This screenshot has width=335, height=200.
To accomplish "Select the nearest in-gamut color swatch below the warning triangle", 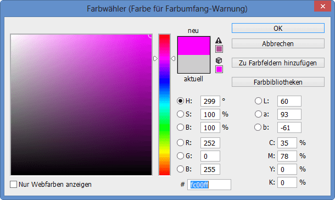I will (219, 49).
